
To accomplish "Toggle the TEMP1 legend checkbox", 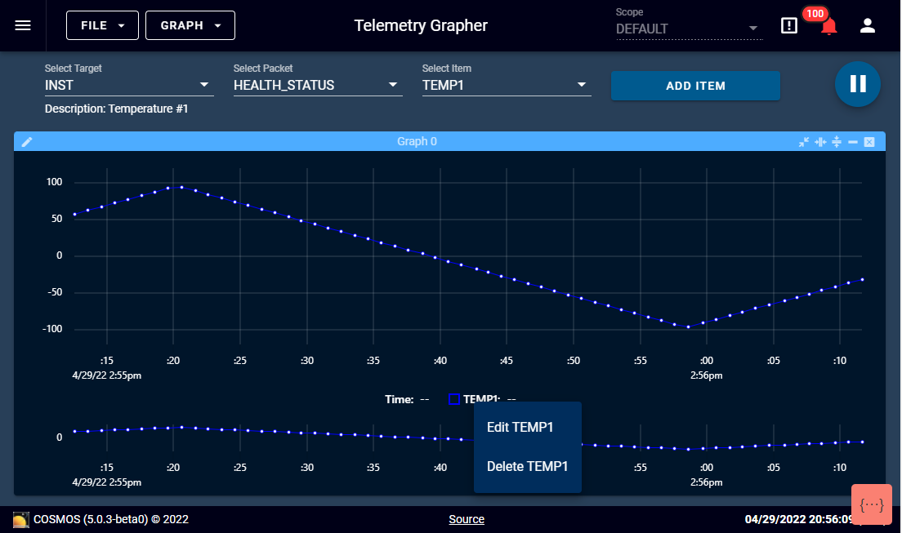I will click(x=454, y=399).
